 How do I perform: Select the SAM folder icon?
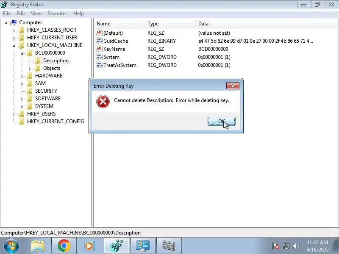click(x=29, y=83)
